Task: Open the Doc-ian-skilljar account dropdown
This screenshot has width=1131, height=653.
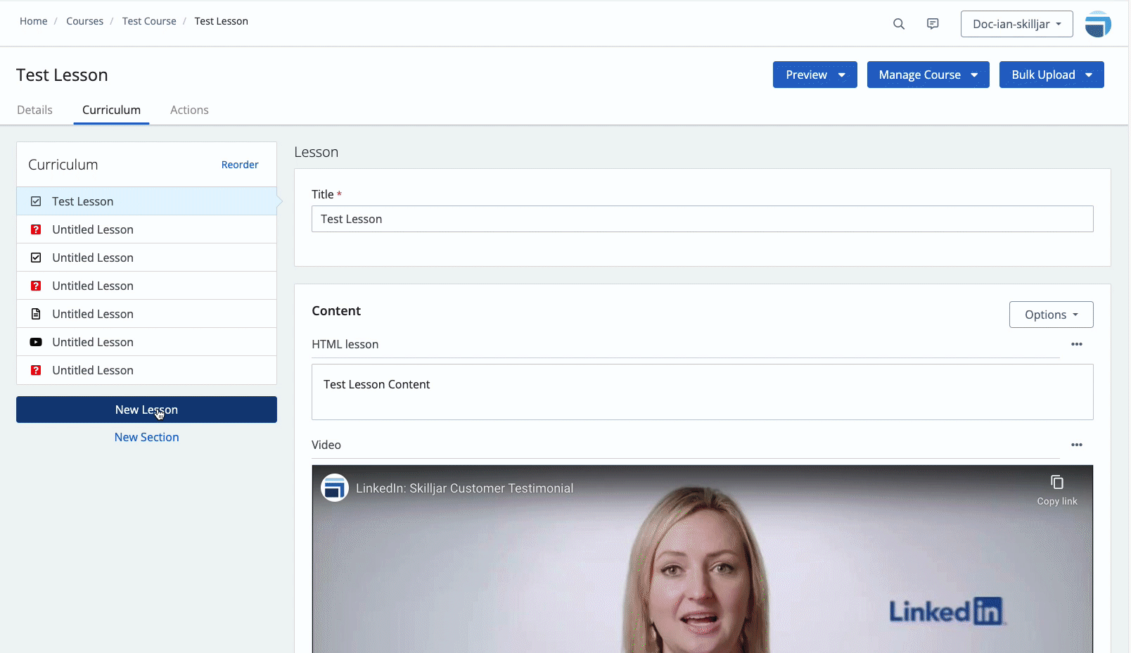Action: click(x=1017, y=24)
